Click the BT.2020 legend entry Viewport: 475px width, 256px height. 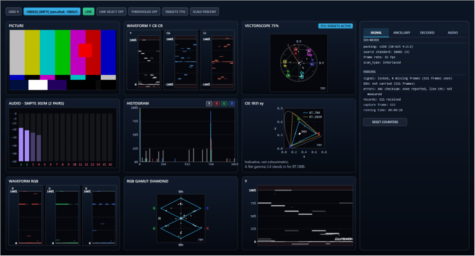tap(312, 117)
